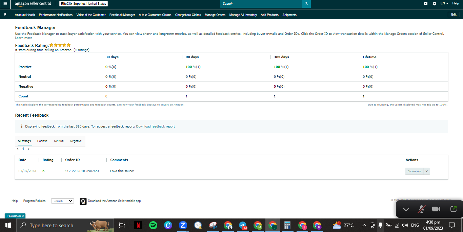463x232 pixels.
Task: Collapse the meeting controls chevron
Action: 406,209
